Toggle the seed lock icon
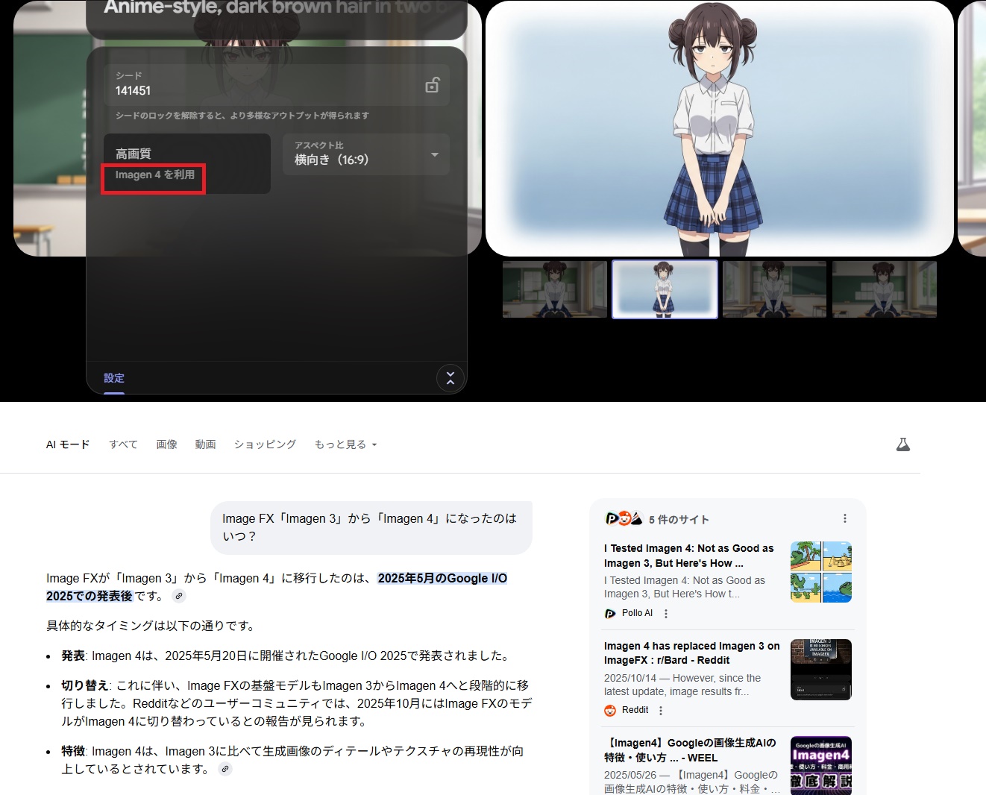 [432, 85]
